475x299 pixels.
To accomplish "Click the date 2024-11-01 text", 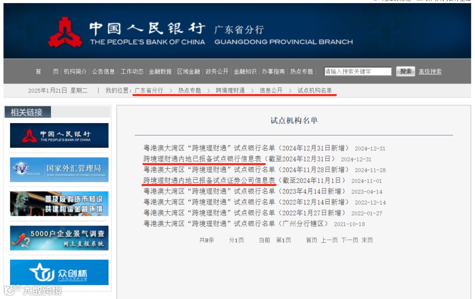I will point(366,181).
